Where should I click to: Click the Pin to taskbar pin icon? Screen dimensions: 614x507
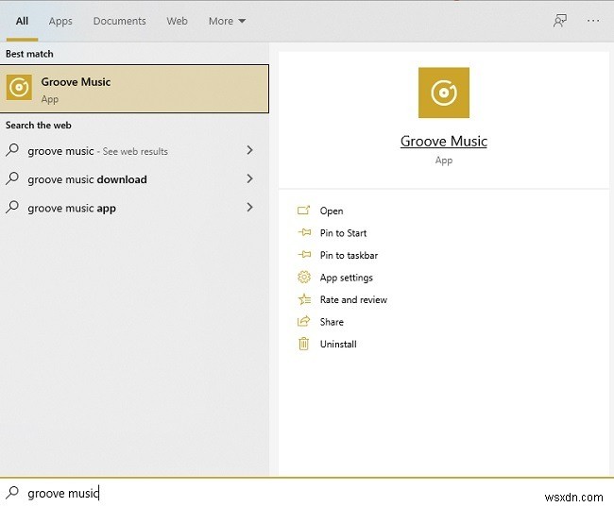click(304, 255)
